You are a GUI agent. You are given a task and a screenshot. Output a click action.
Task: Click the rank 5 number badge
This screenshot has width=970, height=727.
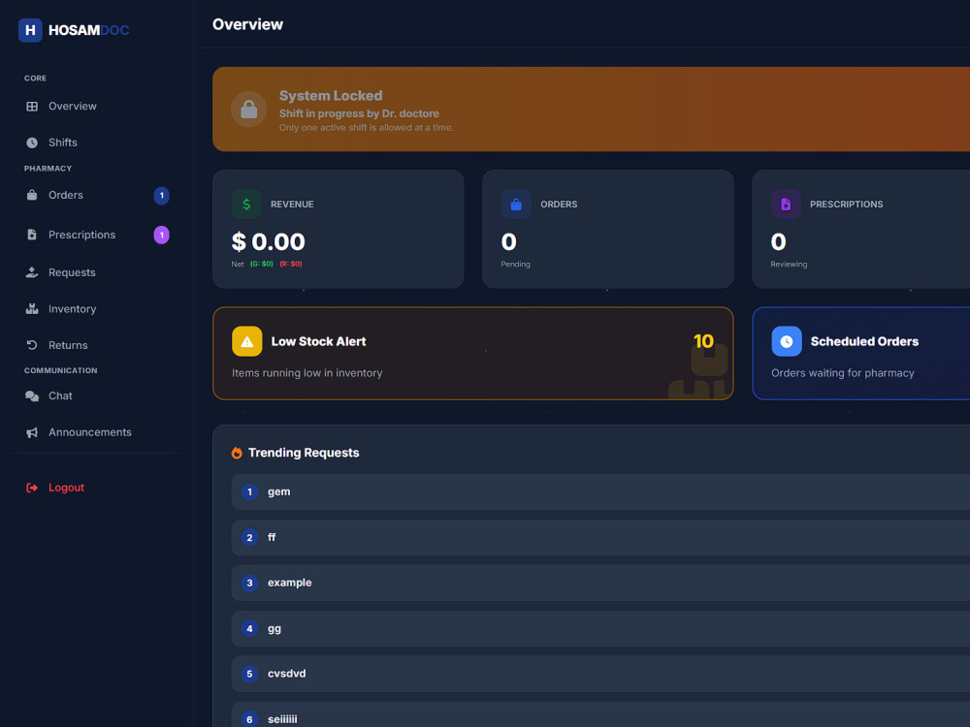pyautogui.click(x=250, y=674)
